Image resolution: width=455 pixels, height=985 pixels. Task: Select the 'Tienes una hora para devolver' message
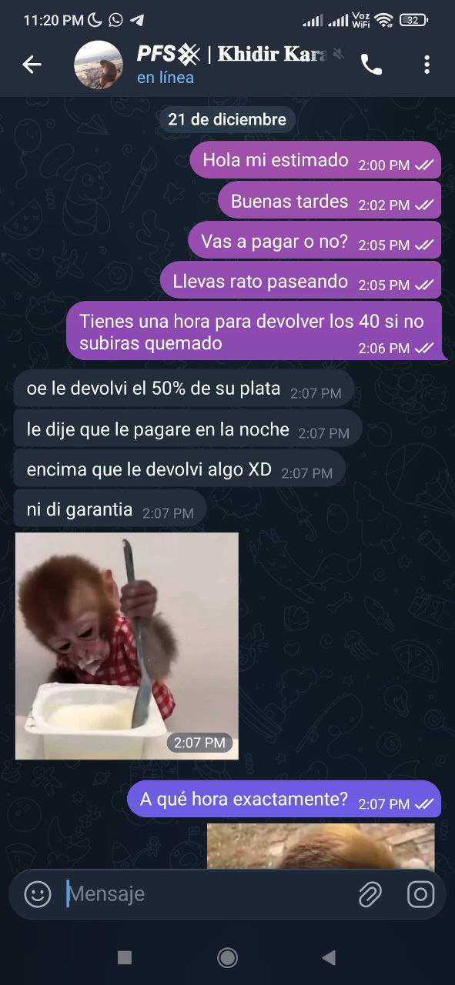tap(256, 331)
